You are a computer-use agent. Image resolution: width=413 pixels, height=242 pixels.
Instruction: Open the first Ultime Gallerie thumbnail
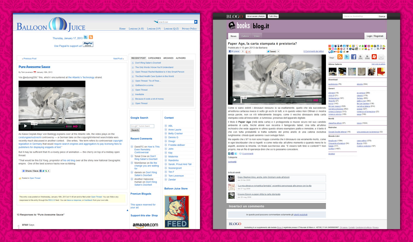pyautogui.click(x=332, y=71)
